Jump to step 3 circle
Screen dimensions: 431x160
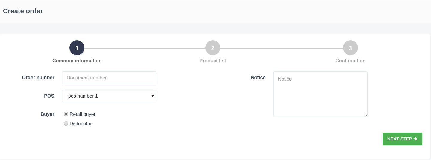click(350, 48)
